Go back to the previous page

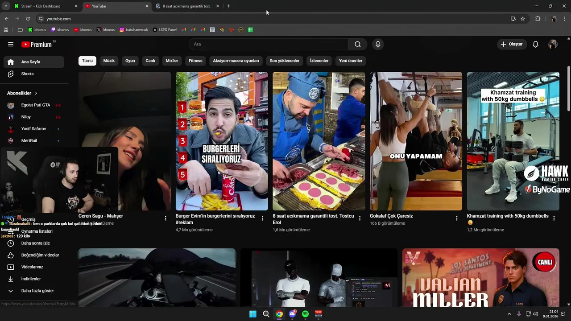(7, 19)
